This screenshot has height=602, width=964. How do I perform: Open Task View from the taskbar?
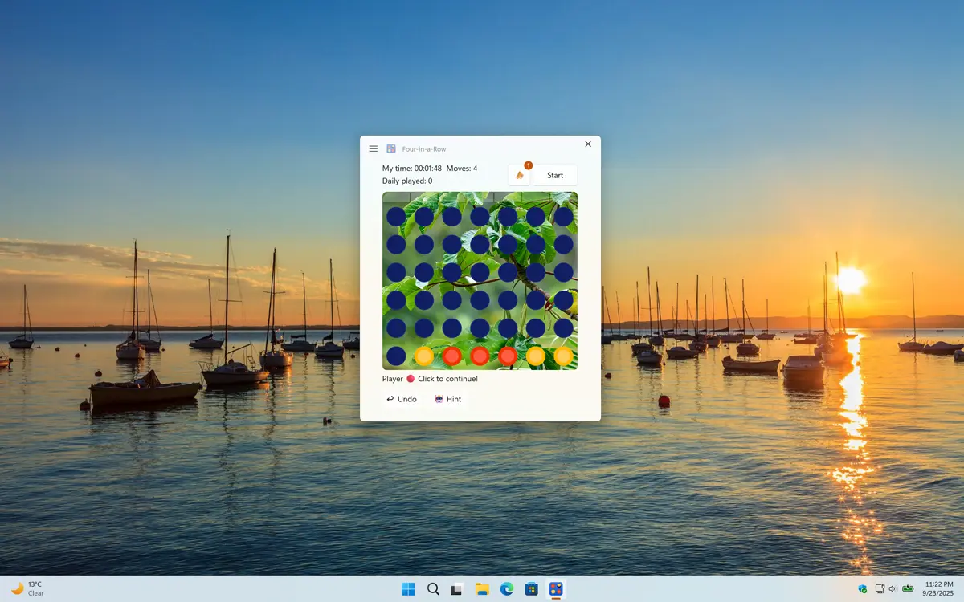457,589
